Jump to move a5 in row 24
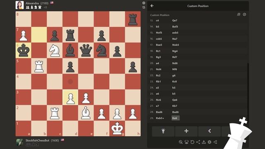Image resolution: width=265 pixels, height=149 pixels. [157, 87]
